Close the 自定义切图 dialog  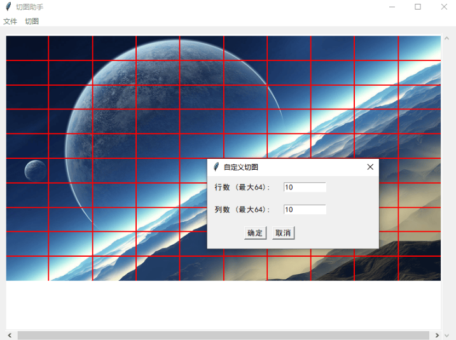point(370,167)
